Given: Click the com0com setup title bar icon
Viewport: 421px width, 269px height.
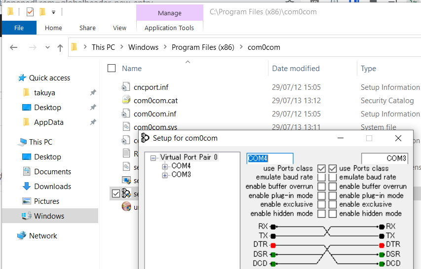Looking at the screenshot, I should click(x=145, y=138).
